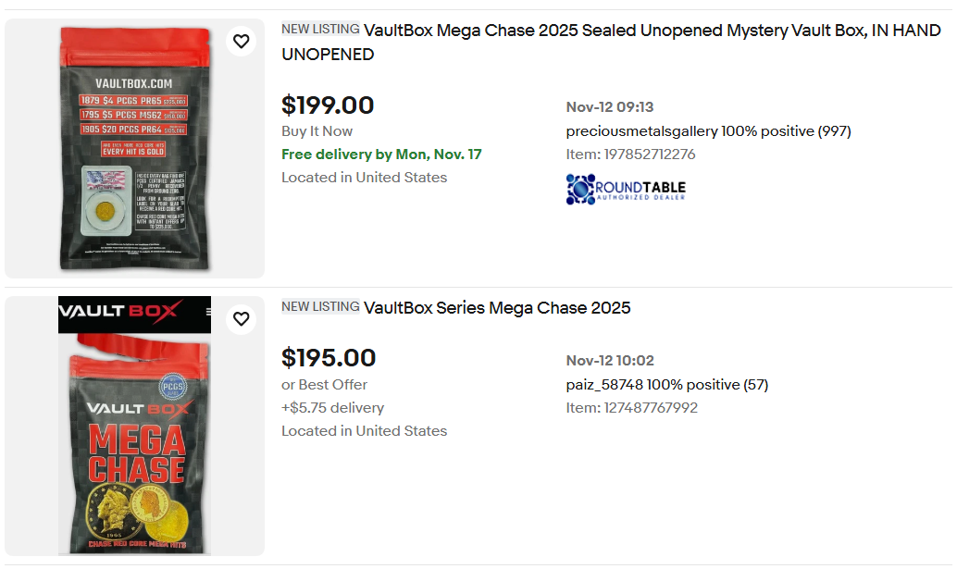Screen dimensions: 957x569
Task: Open the Mega Chase bag thumbnail image
Action: [x=134, y=426]
